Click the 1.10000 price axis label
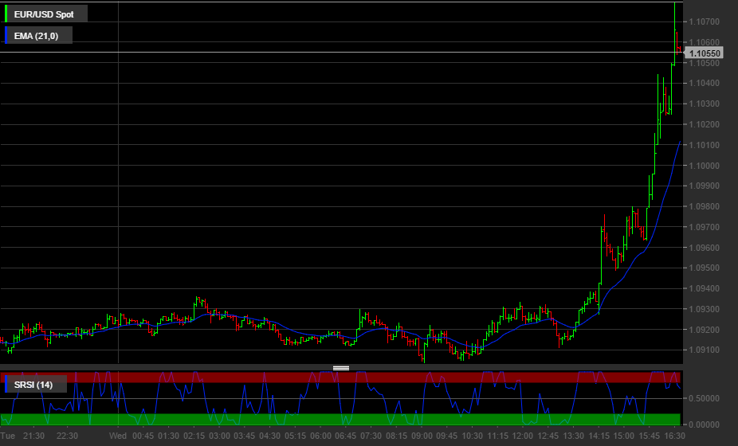Screen dimensions: 738x446 pos(705,166)
